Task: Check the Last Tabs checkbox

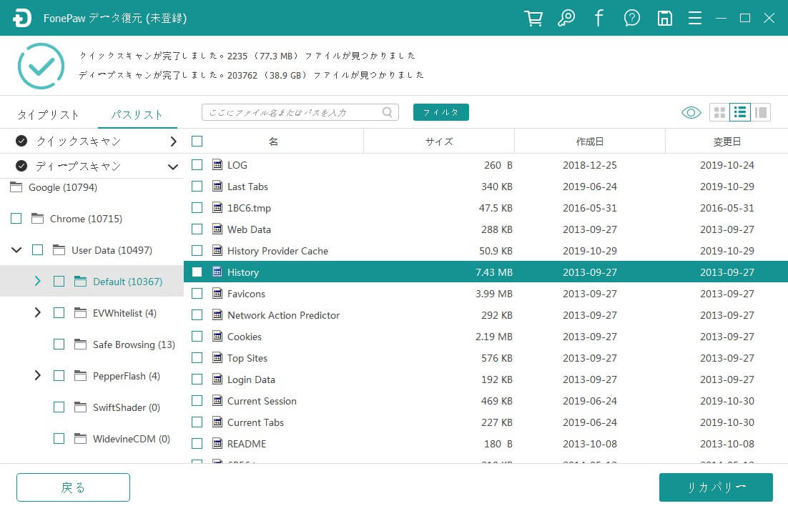Action: 197,186
